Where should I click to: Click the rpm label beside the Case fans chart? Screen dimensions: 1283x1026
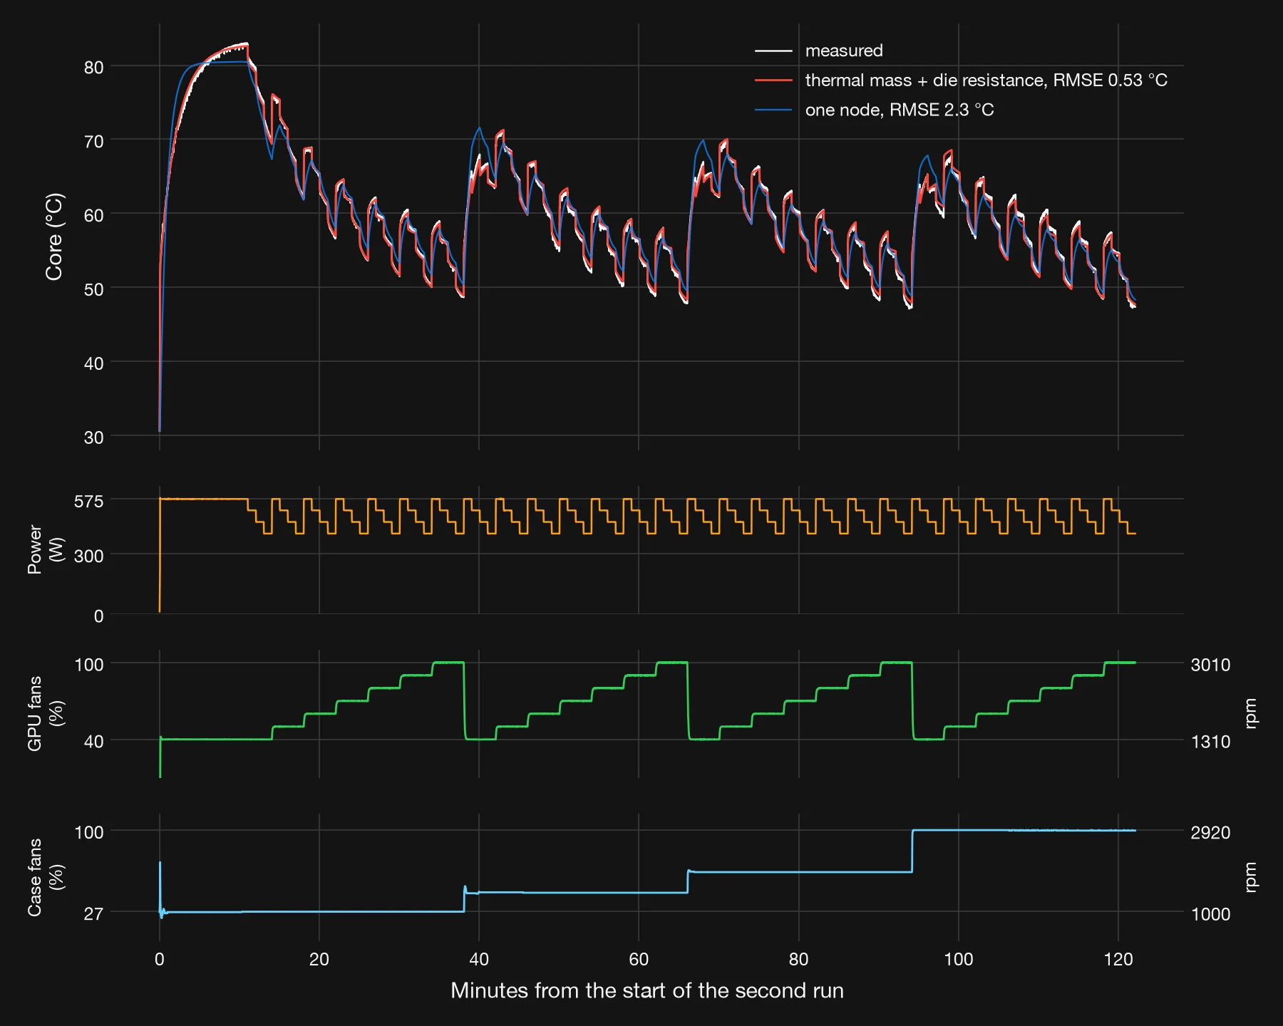click(x=1249, y=877)
